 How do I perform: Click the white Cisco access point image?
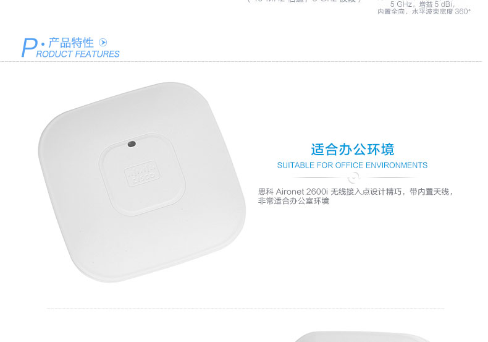142,182
